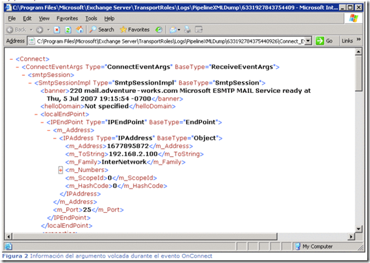The height and width of the screenshot is (263, 370).
Task: Click the status bar page icon
Action: [9, 246]
